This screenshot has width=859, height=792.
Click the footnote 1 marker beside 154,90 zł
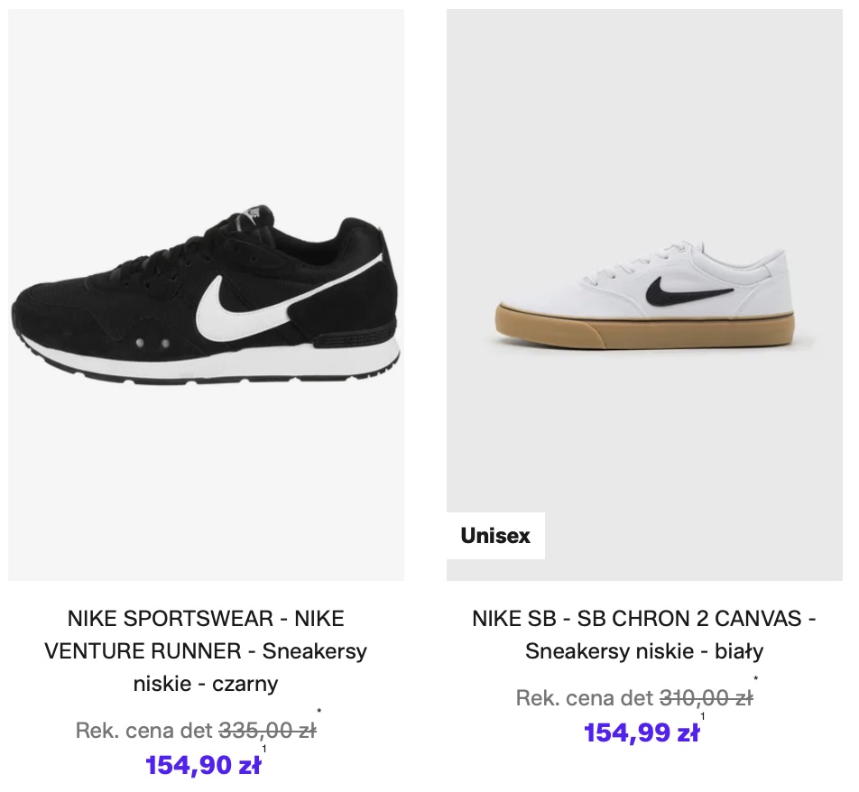coord(264,750)
